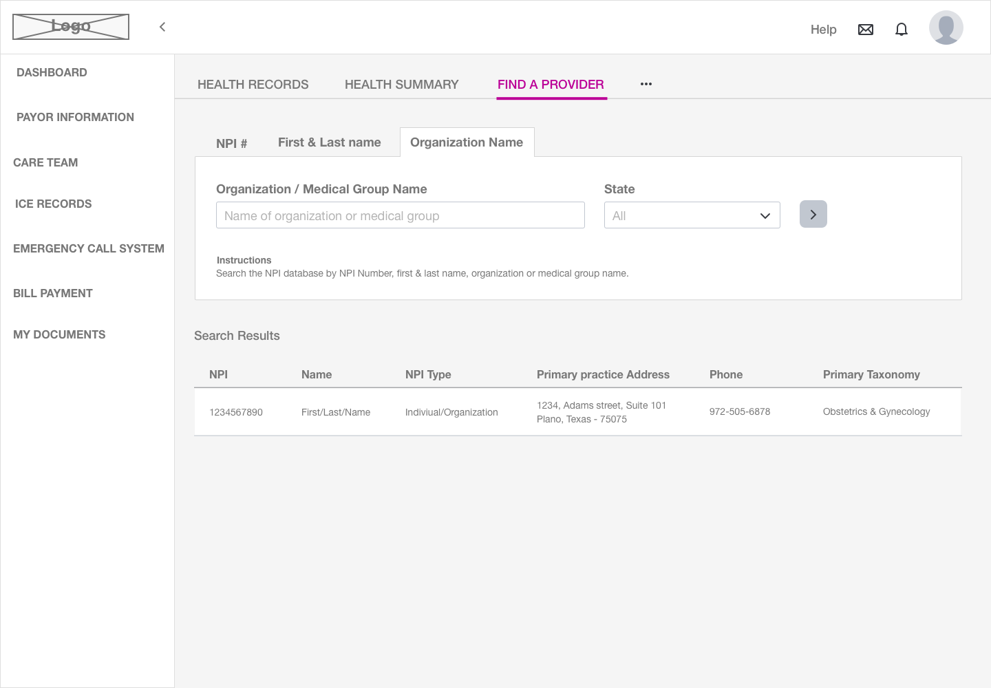This screenshot has height=688, width=991.
Task: Open Bill Payment in the sidebar
Action: 53,293
